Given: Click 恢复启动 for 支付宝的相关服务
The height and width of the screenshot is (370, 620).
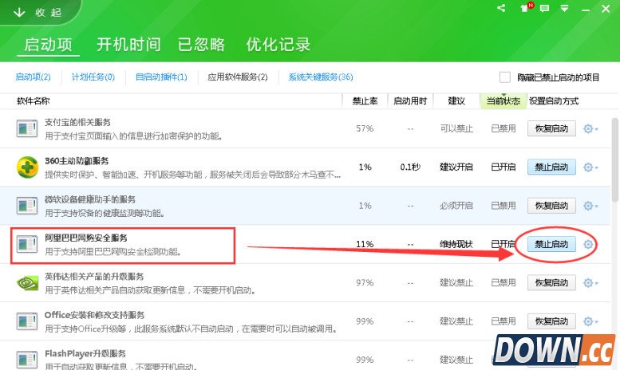Looking at the screenshot, I should pos(551,128).
